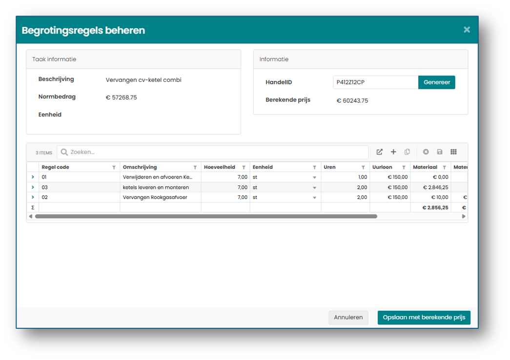Sort by the Uurloon column header

click(x=382, y=167)
